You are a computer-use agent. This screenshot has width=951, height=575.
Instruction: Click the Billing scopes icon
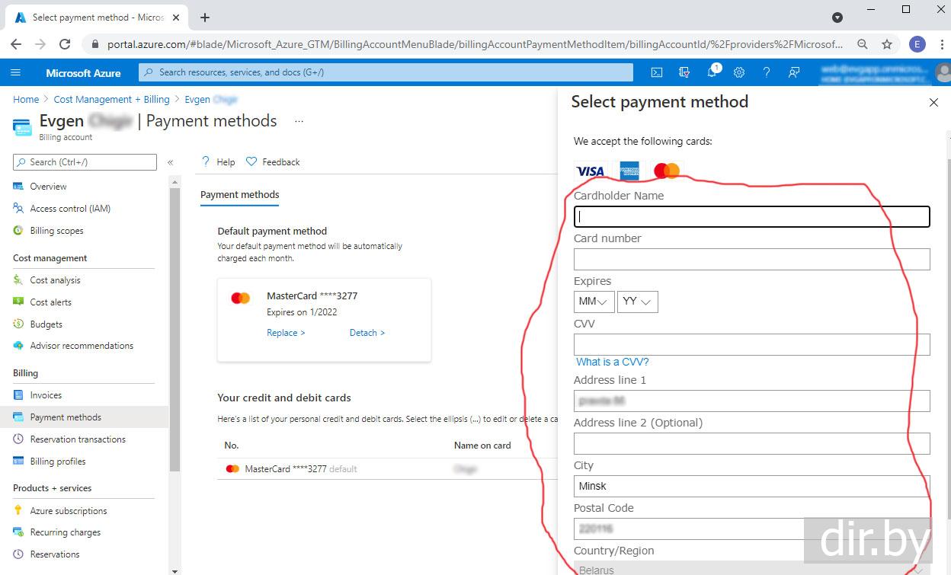coord(18,231)
